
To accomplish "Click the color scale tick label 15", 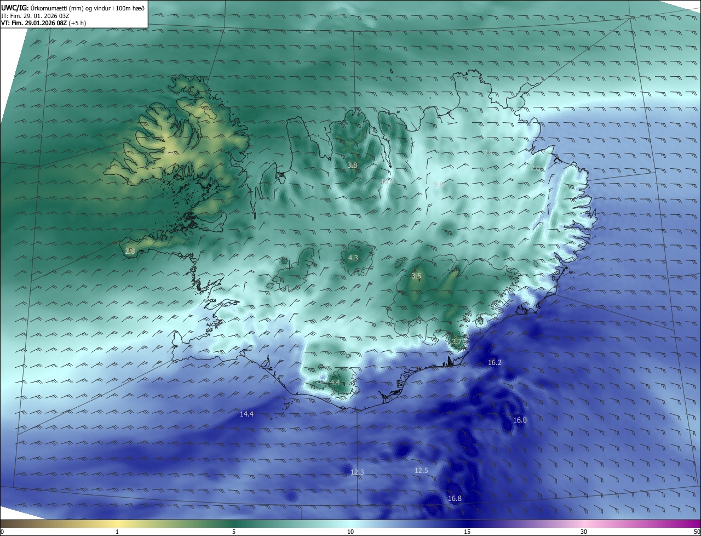I will tap(467, 532).
